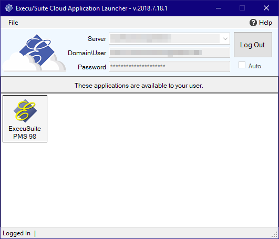This screenshot has width=279, height=239.
Task: Click 'These applications are available' message
Action: tap(139, 86)
